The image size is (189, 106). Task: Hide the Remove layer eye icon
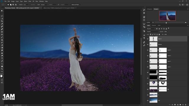tap(148, 44)
